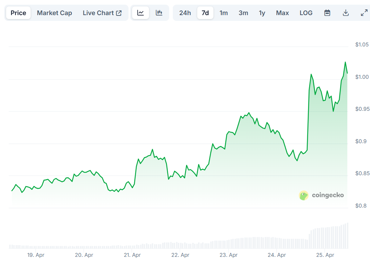Download the chart data
Screen dimensions: 370x259
(x=346, y=13)
